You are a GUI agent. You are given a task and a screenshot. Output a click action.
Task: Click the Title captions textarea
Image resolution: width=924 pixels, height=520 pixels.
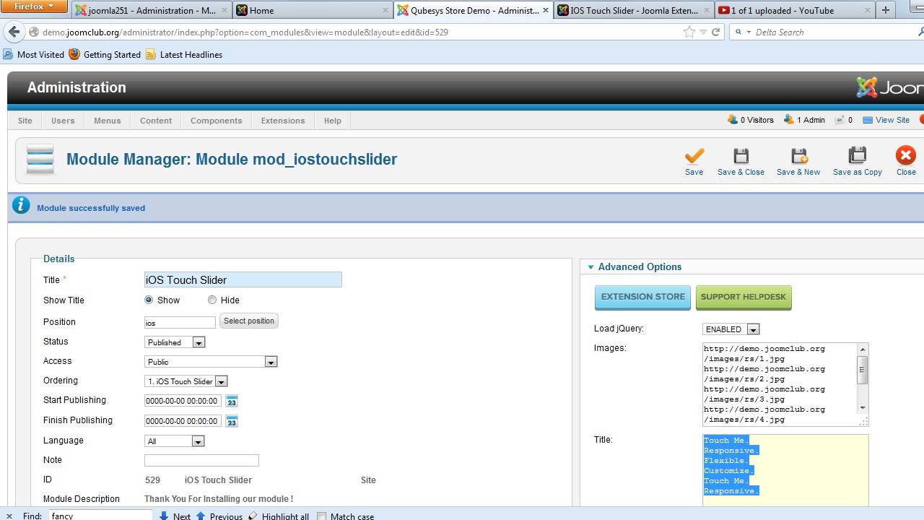(785, 469)
